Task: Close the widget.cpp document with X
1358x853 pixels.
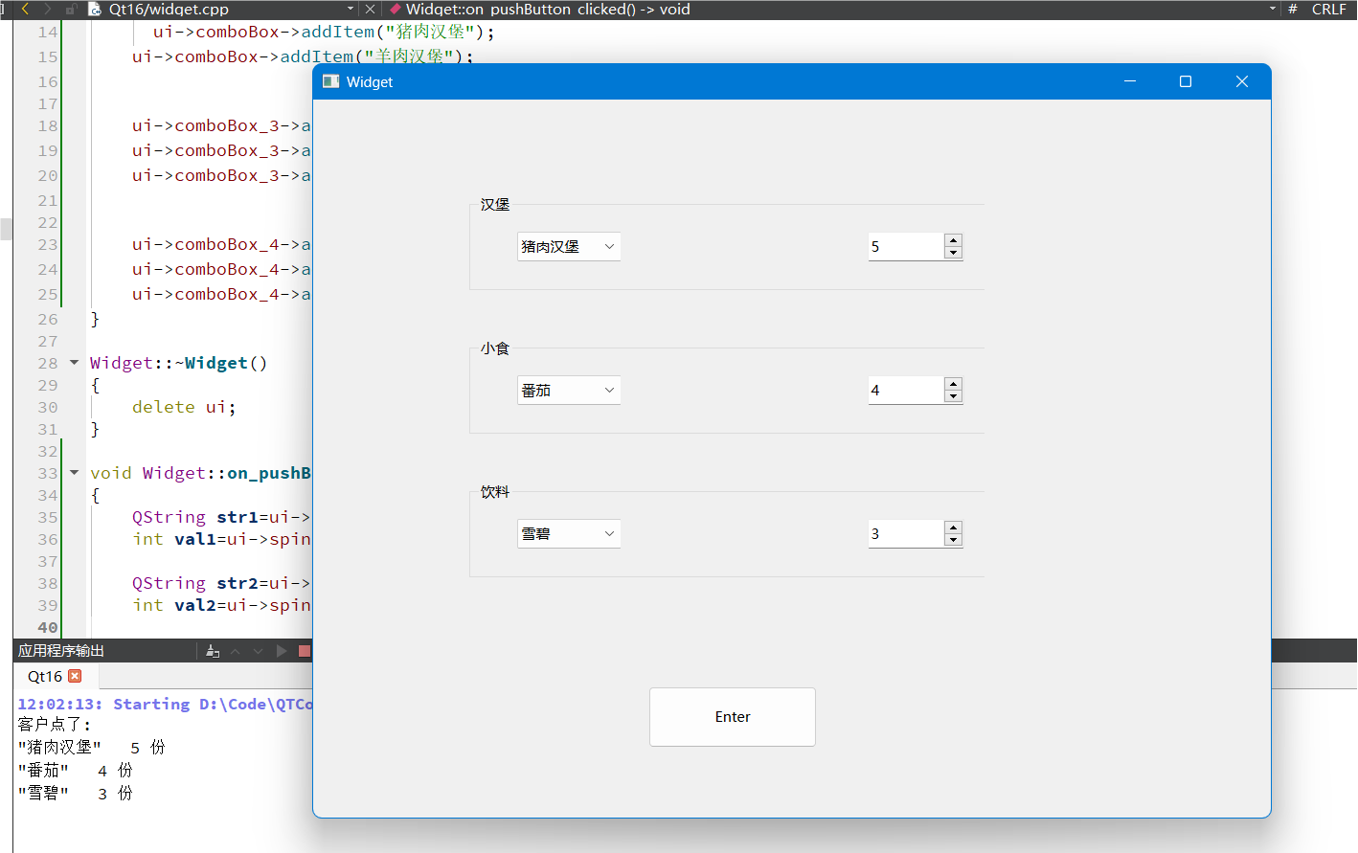Action: (370, 9)
